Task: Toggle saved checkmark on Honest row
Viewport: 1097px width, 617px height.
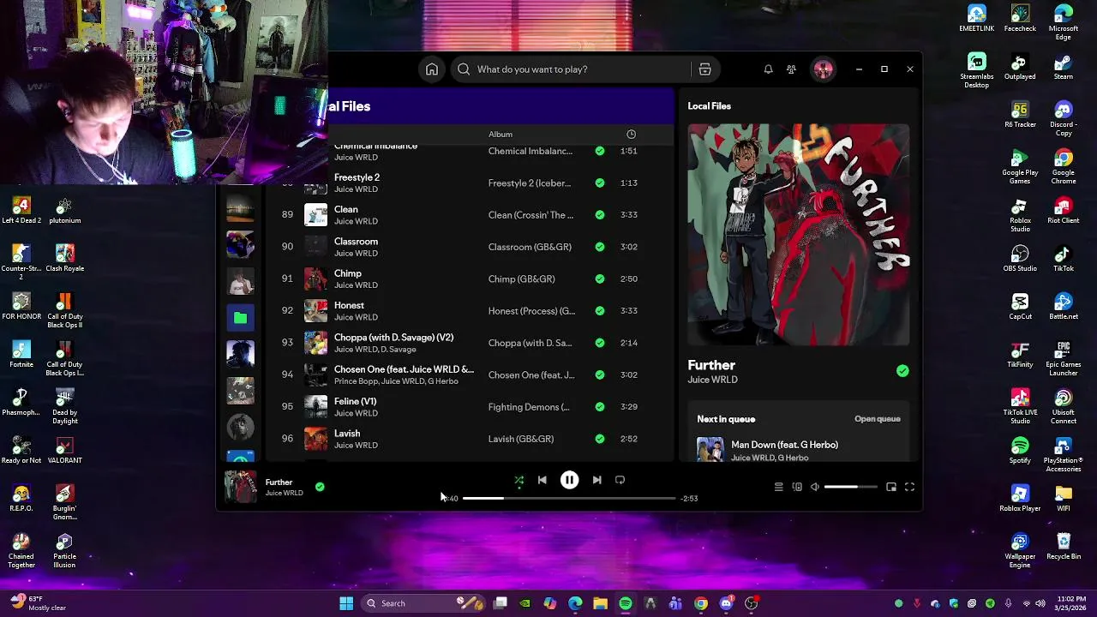Action: click(599, 311)
